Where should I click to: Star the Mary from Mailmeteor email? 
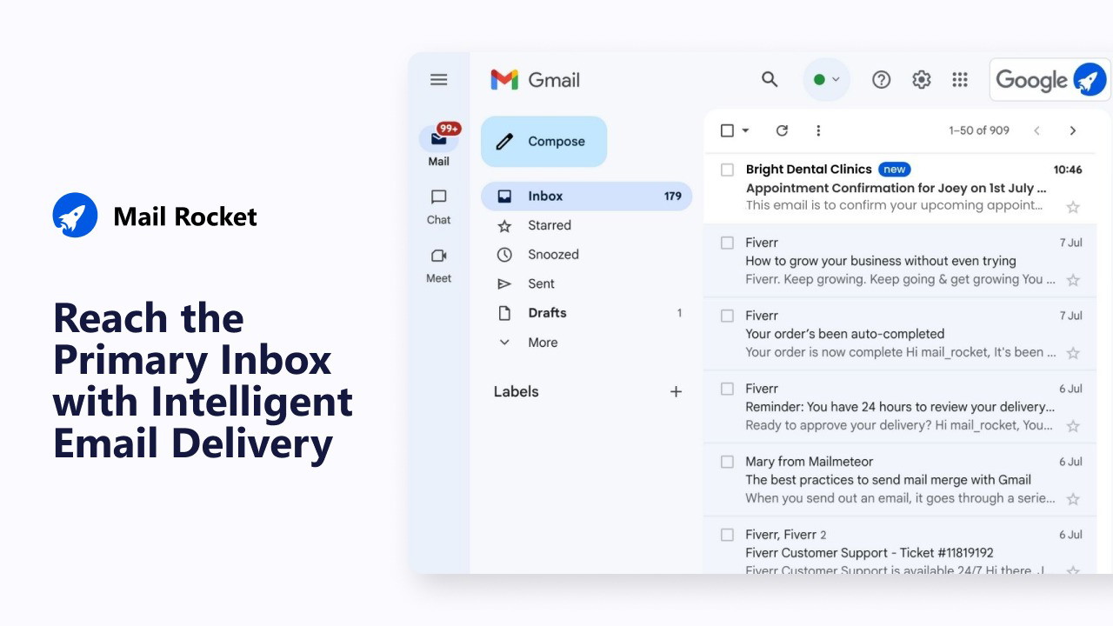(1074, 499)
